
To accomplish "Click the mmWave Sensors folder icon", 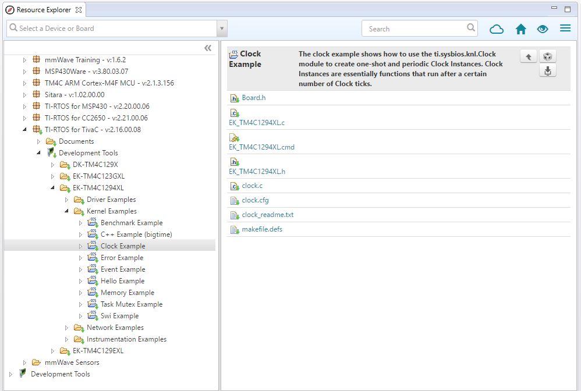I will point(36,362).
